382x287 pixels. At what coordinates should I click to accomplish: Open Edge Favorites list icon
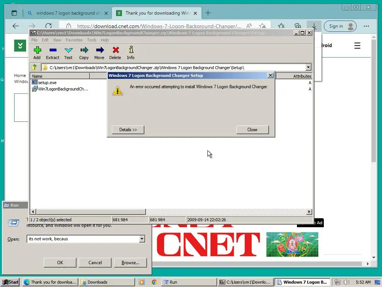281,26
